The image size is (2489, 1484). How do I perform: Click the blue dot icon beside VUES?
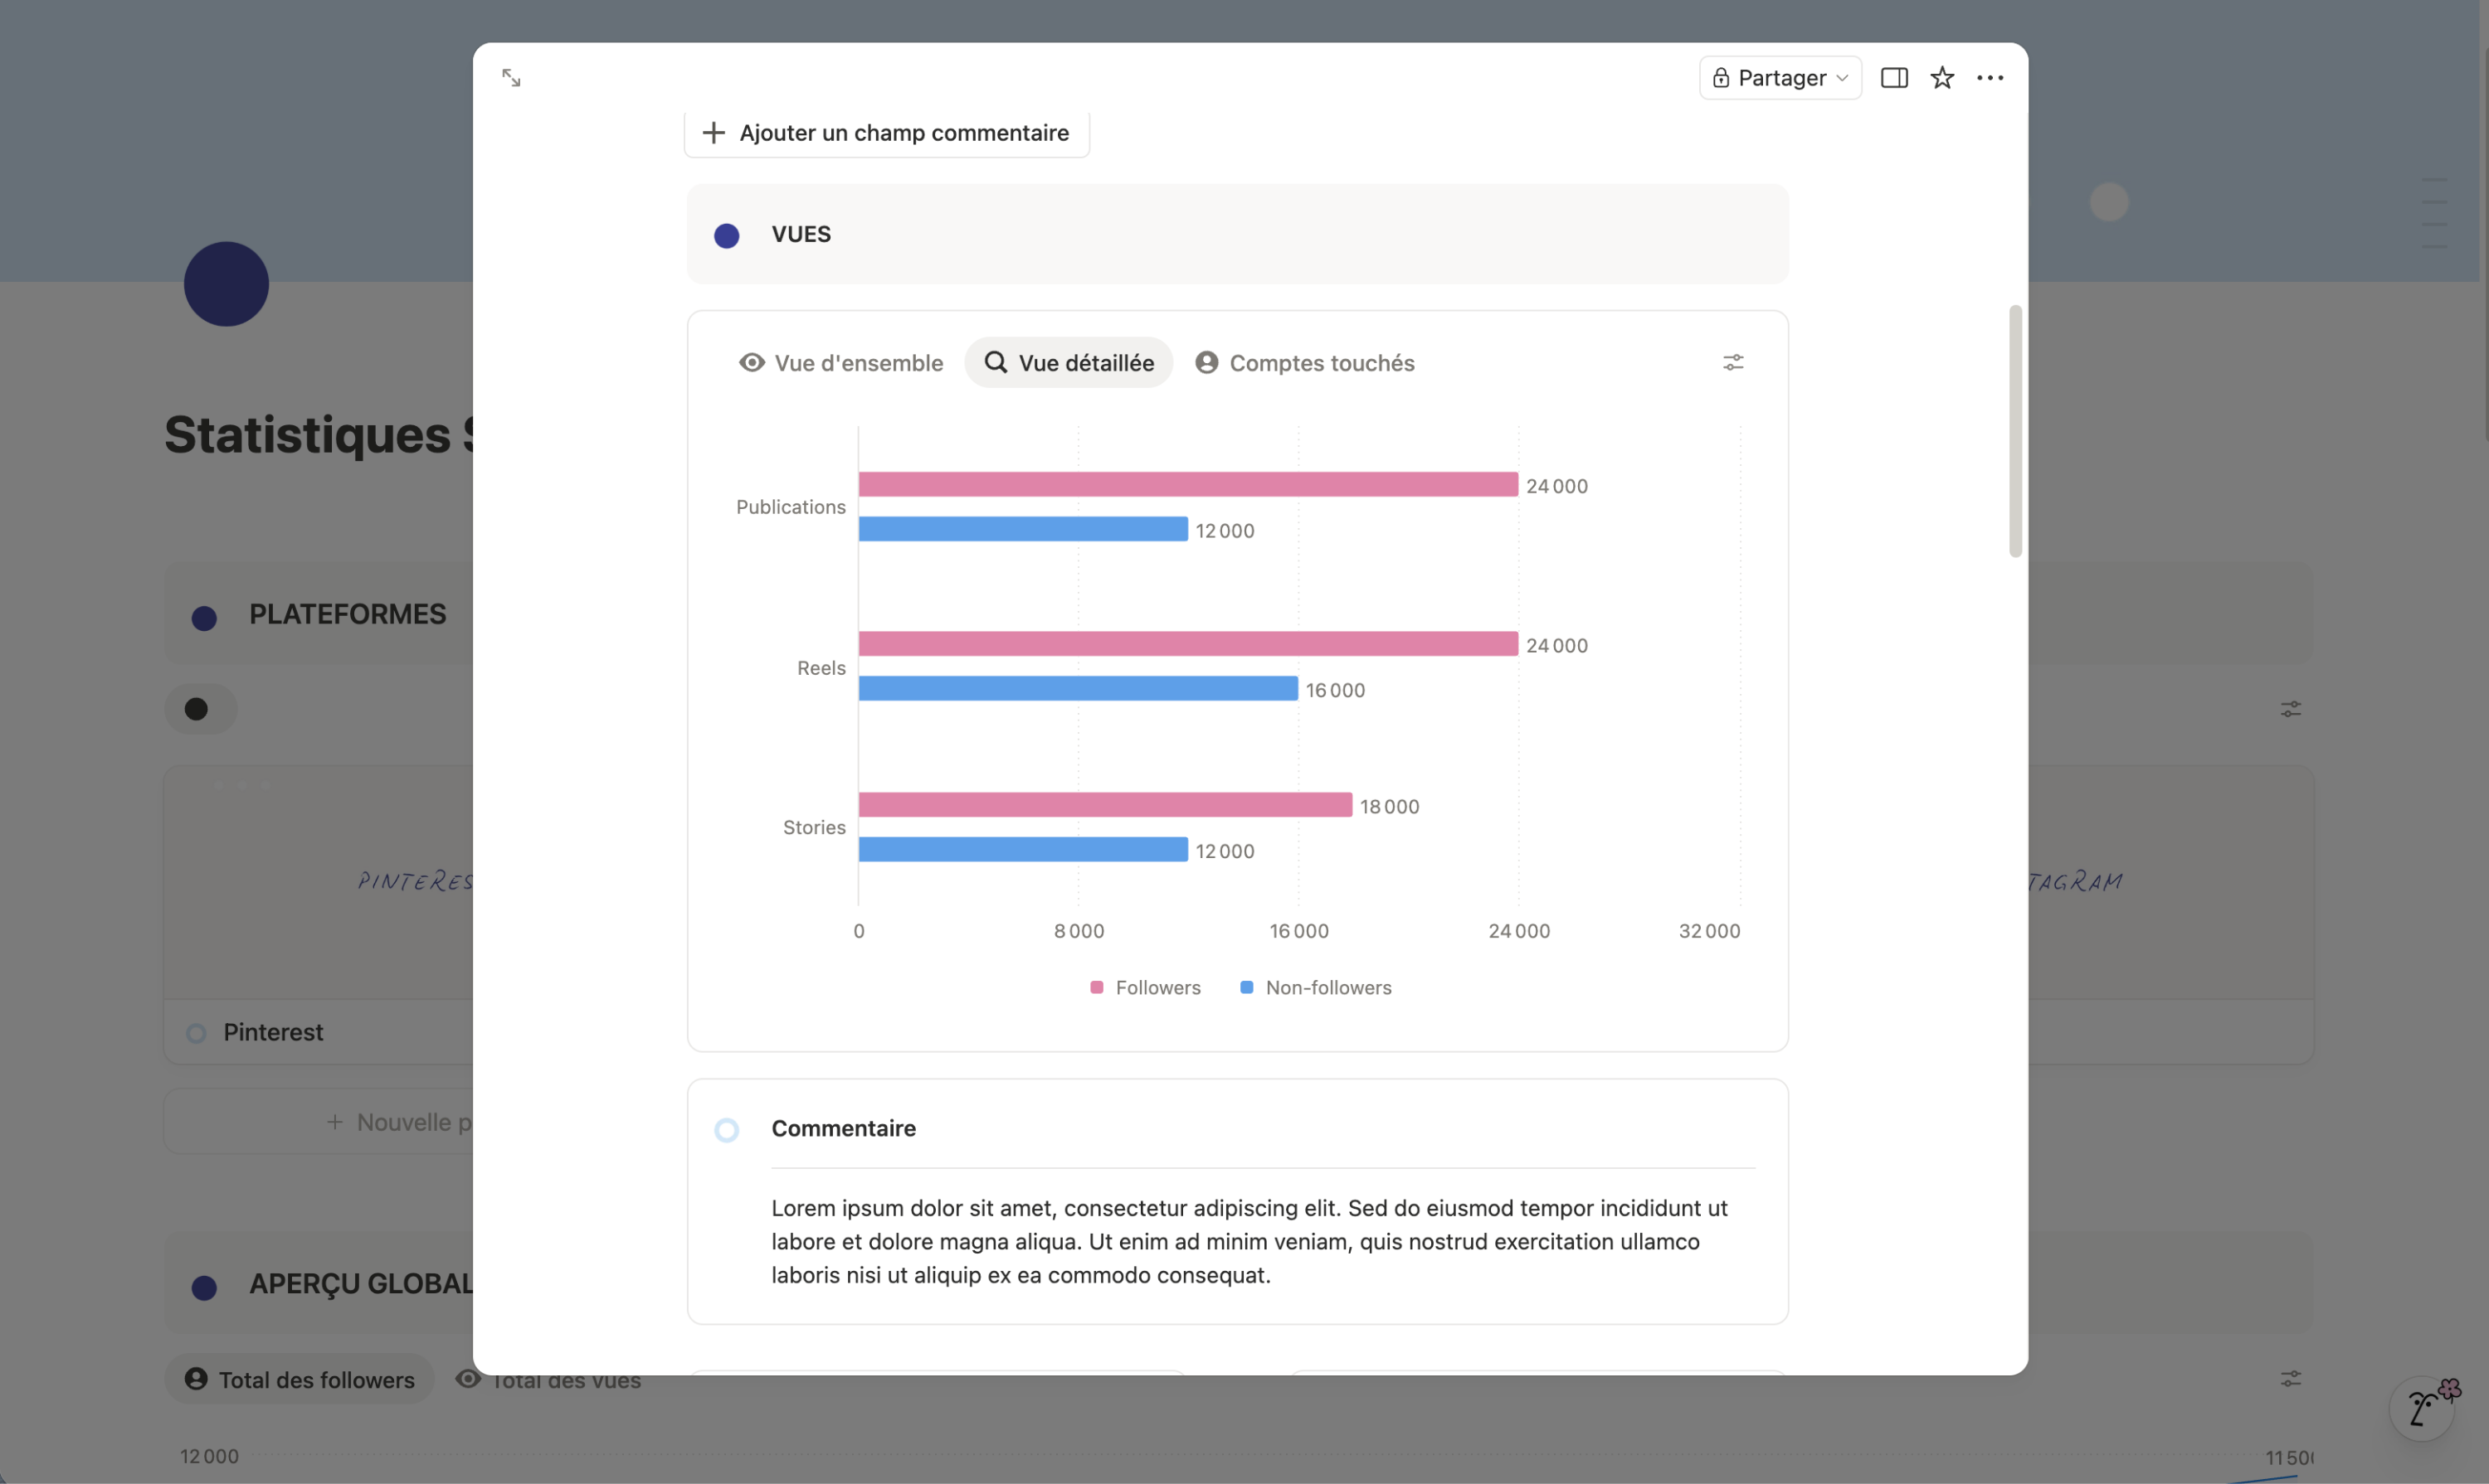727,235
